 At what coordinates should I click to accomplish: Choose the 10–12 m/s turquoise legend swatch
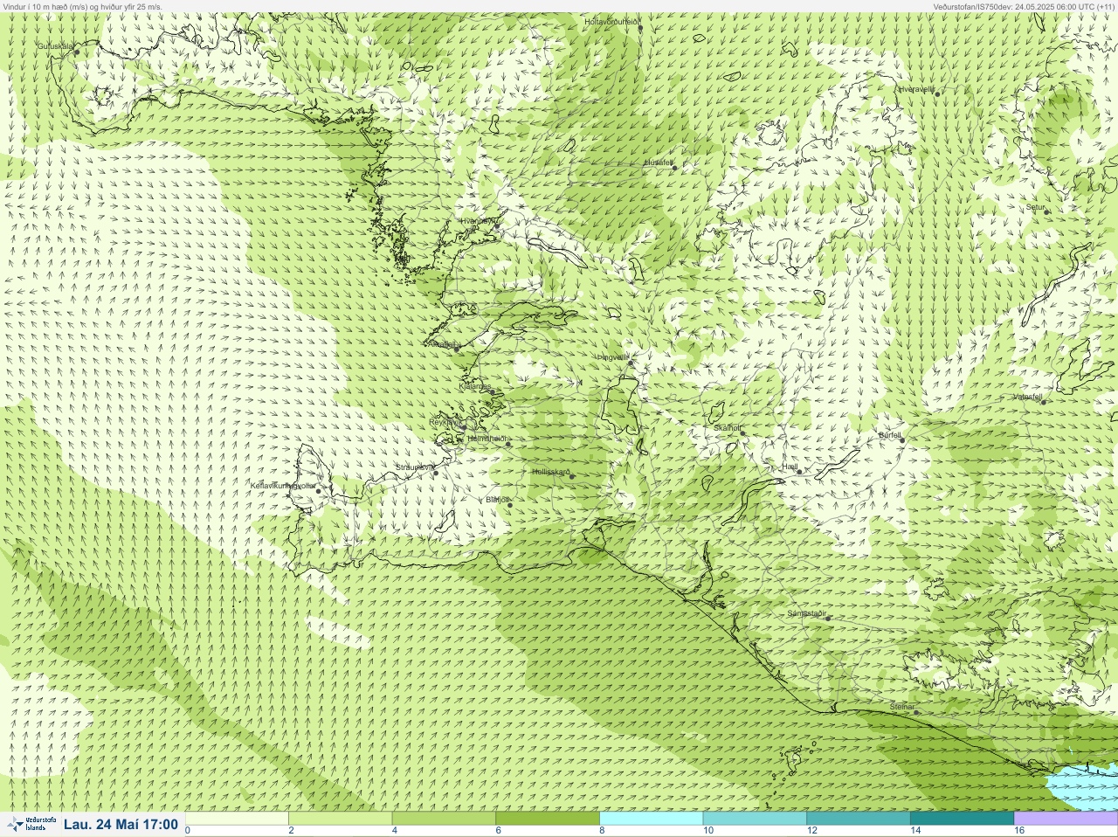[755, 819]
